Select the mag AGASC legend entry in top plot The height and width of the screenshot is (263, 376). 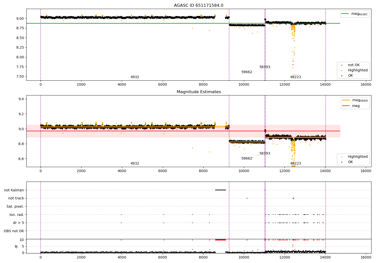354,14
